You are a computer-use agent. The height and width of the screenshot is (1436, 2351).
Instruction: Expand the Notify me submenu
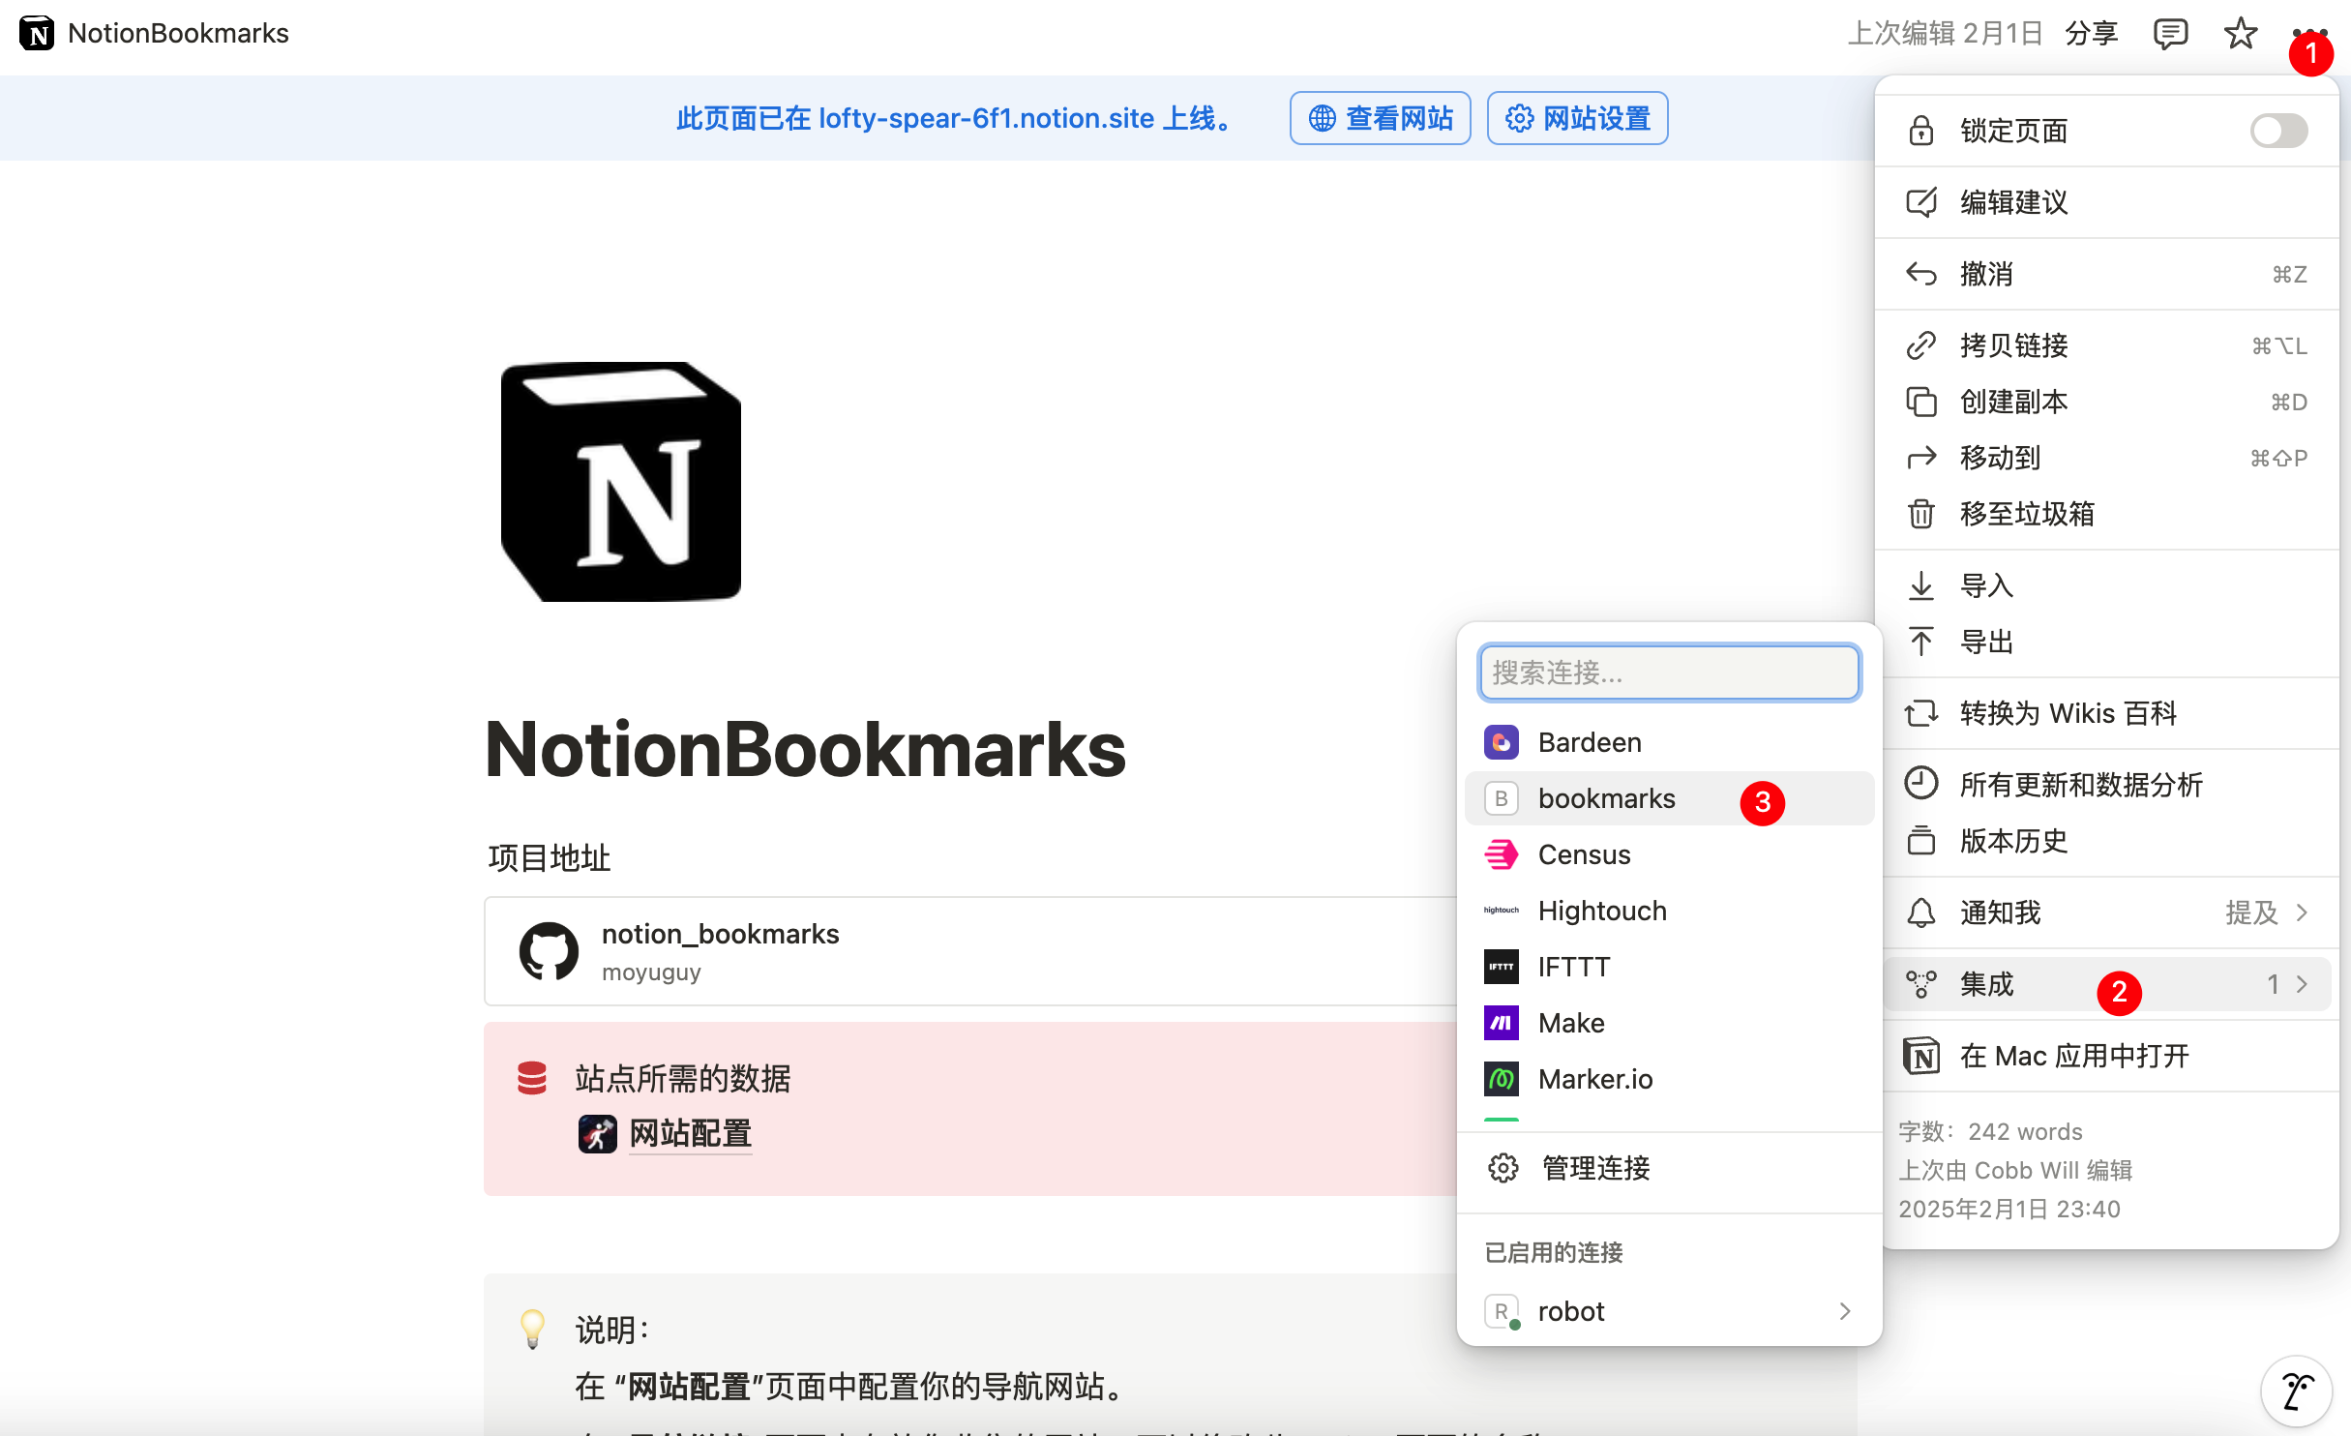point(2107,912)
